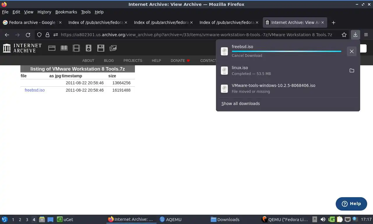Open the system start menu icon
The image size is (373, 224).
coord(5,219)
